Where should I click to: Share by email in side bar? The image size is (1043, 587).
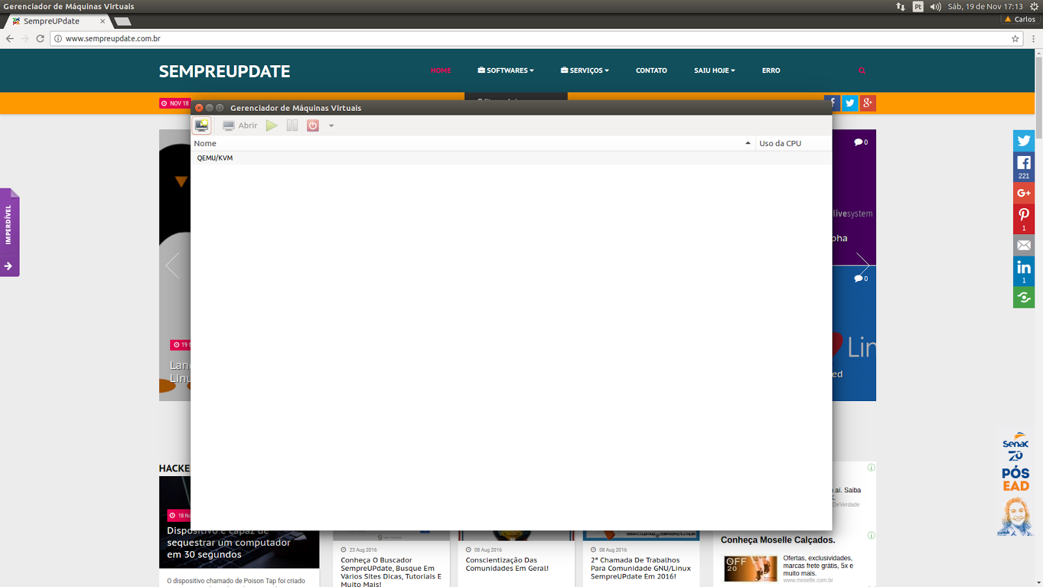[1023, 245]
